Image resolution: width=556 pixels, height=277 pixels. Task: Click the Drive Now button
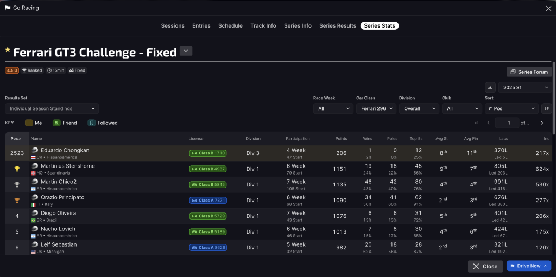528,266
